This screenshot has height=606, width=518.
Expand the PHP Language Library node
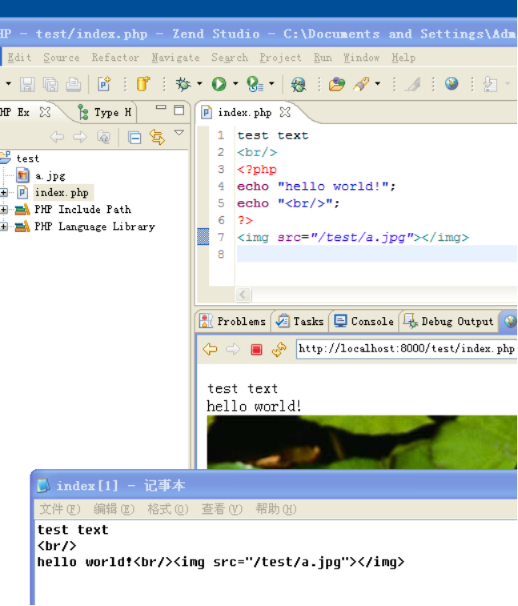click(x=4, y=227)
